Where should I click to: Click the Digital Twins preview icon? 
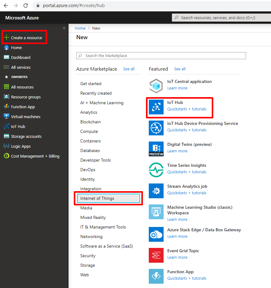click(156, 149)
